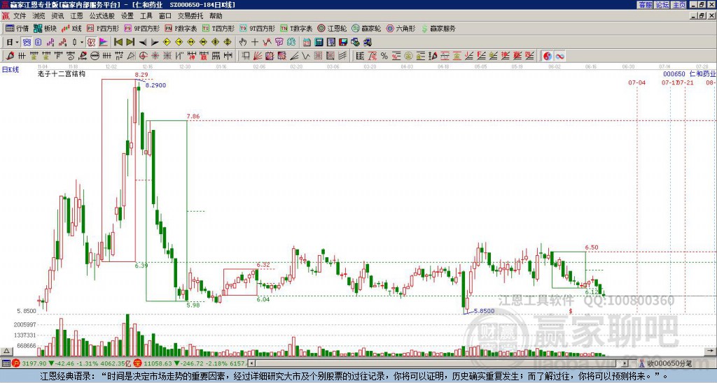
Task: Open the calculator icon
Action: 319,43
